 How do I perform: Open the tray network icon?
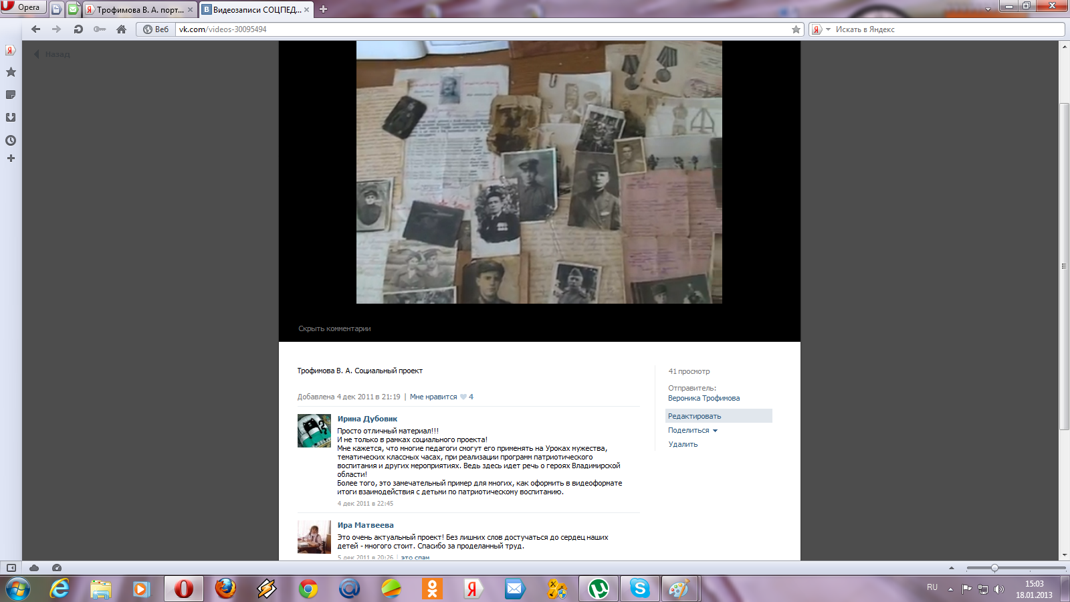(983, 589)
